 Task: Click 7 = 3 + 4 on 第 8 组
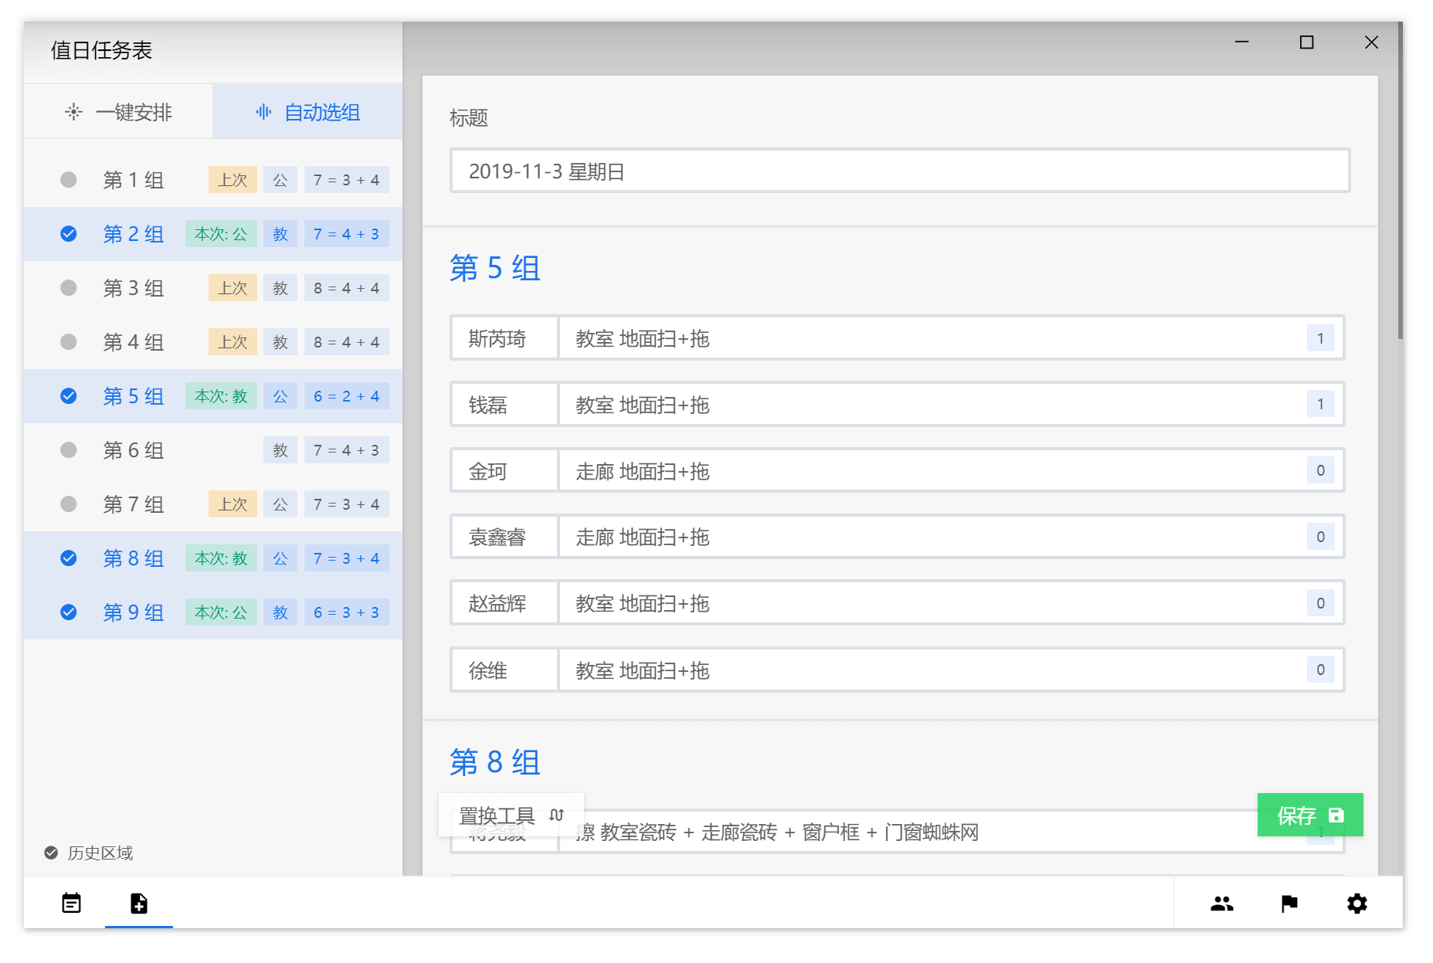click(x=346, y=558)
